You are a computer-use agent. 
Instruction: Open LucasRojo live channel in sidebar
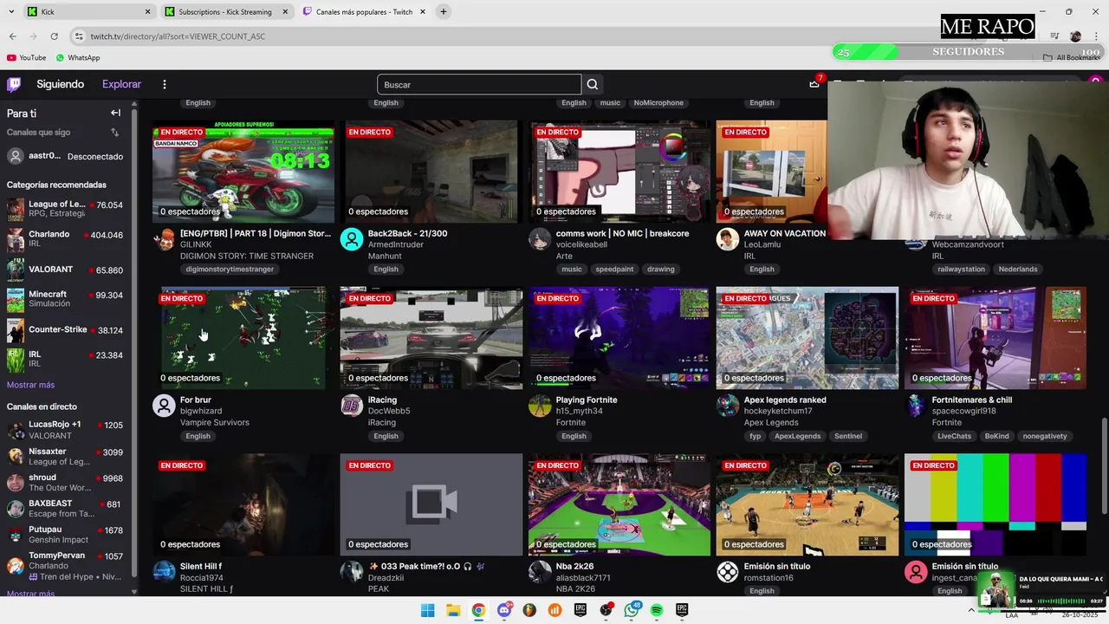tap(65, 430)
